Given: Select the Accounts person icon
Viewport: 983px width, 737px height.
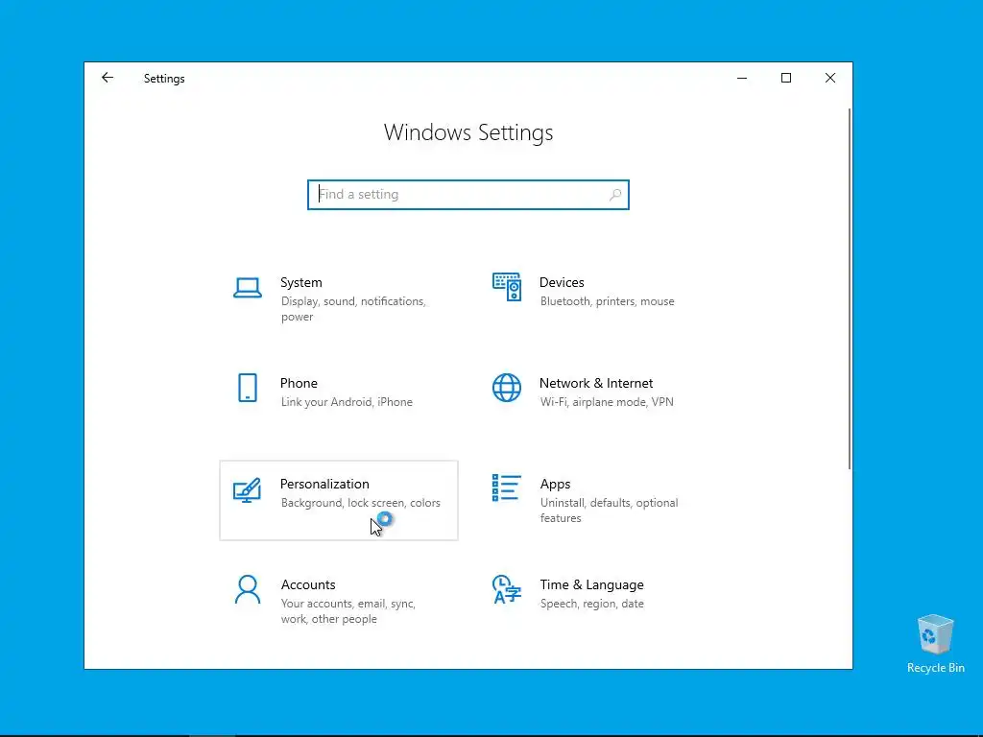Looking at the screenshot, I should pos(248,589).
